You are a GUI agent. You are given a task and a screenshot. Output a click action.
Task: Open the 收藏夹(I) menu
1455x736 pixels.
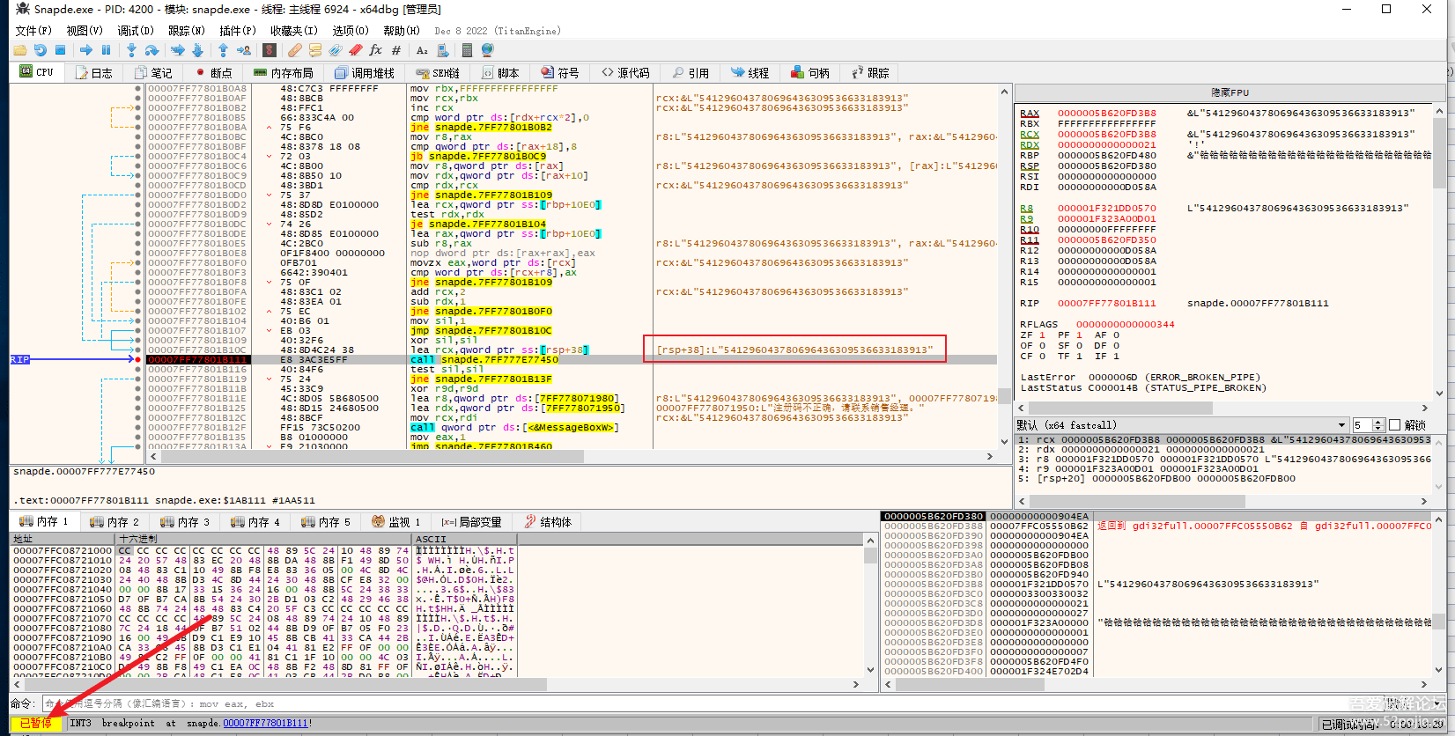click(x=294, y=31)
